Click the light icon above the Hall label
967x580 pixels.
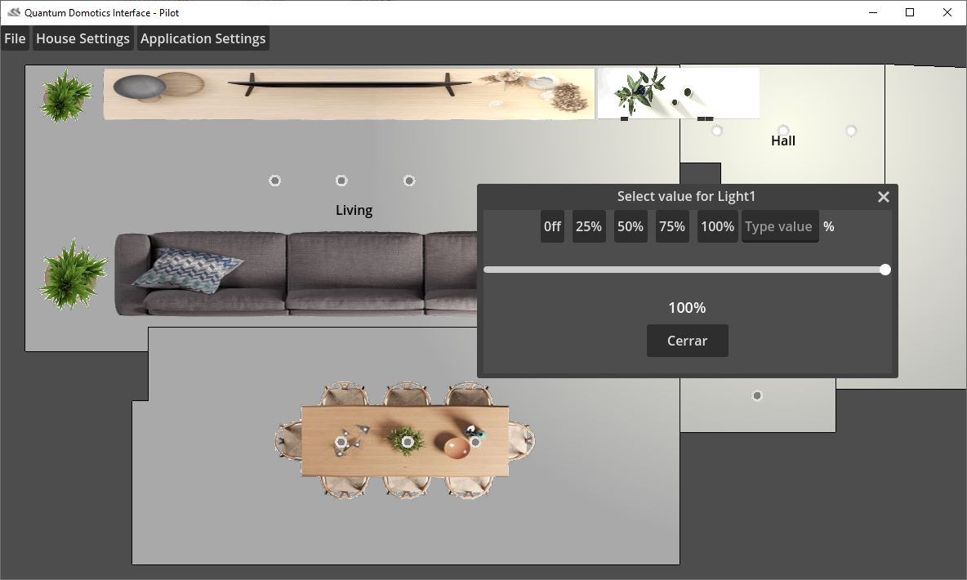[x=783, y=131]
